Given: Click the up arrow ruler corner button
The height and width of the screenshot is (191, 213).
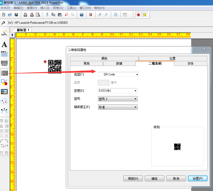Looking at the screenshot, I should 12,35.
